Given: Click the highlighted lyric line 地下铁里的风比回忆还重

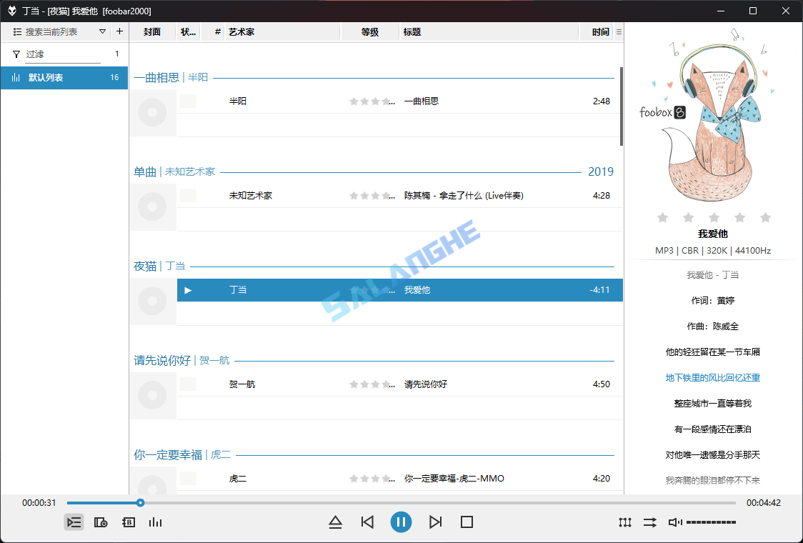Looking at the screenshot, I should click(713, 377).
